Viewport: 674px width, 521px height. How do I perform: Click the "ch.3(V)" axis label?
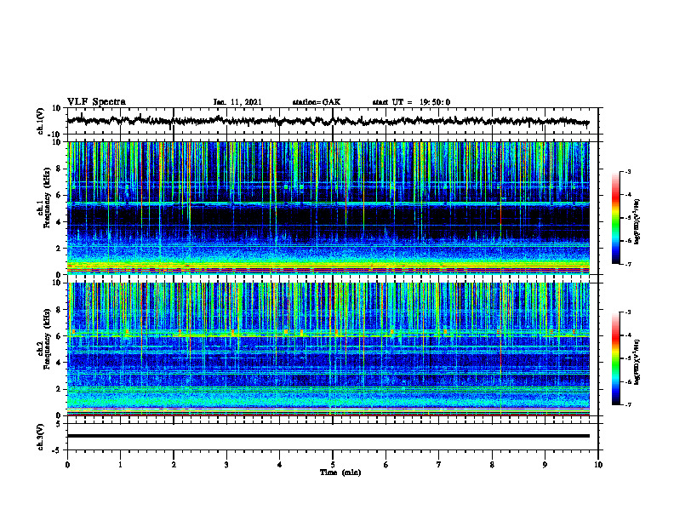point(41,437)
